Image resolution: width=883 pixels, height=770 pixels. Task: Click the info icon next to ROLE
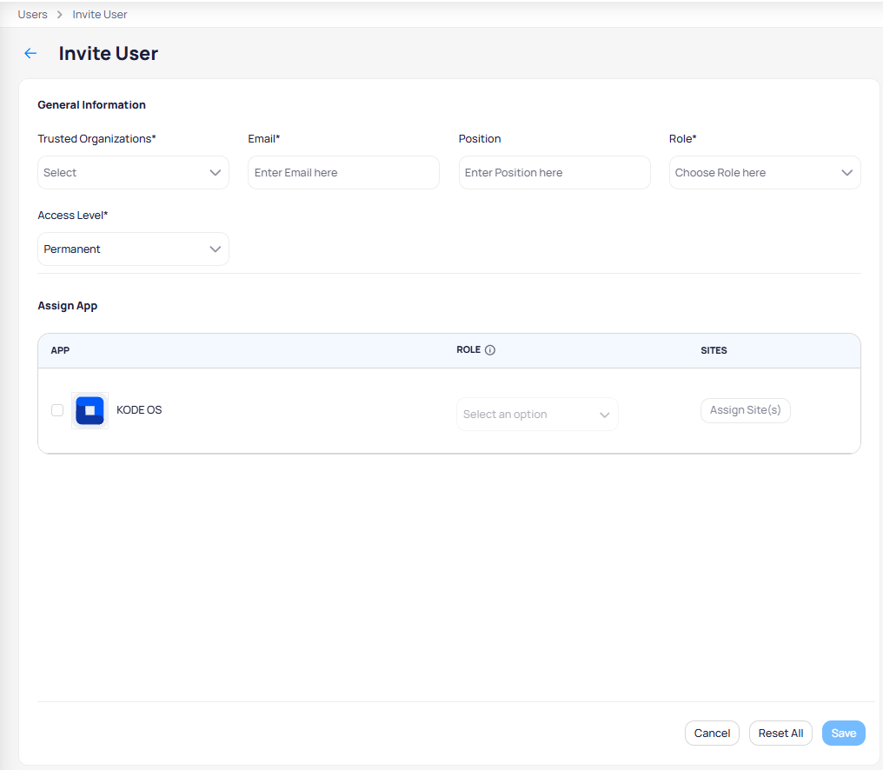490,349
